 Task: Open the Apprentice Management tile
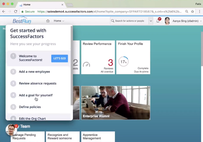coord(98,137)
